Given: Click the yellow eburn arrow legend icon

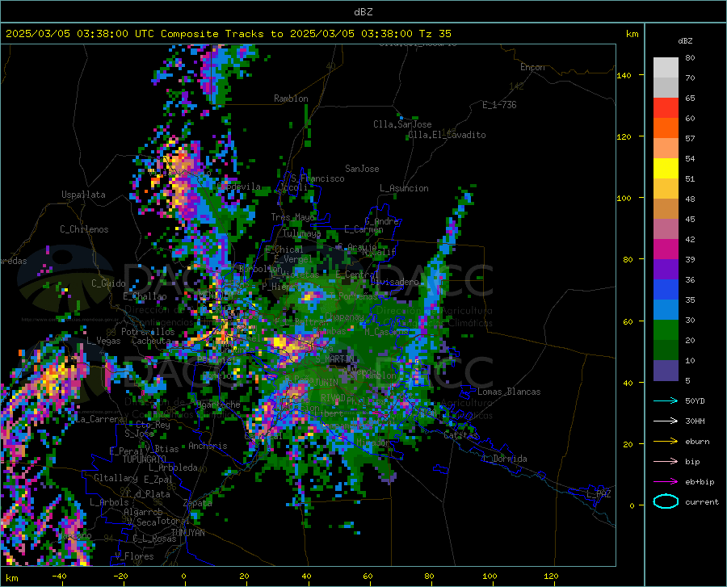Looking at the screenshot, I should (666, 441).
